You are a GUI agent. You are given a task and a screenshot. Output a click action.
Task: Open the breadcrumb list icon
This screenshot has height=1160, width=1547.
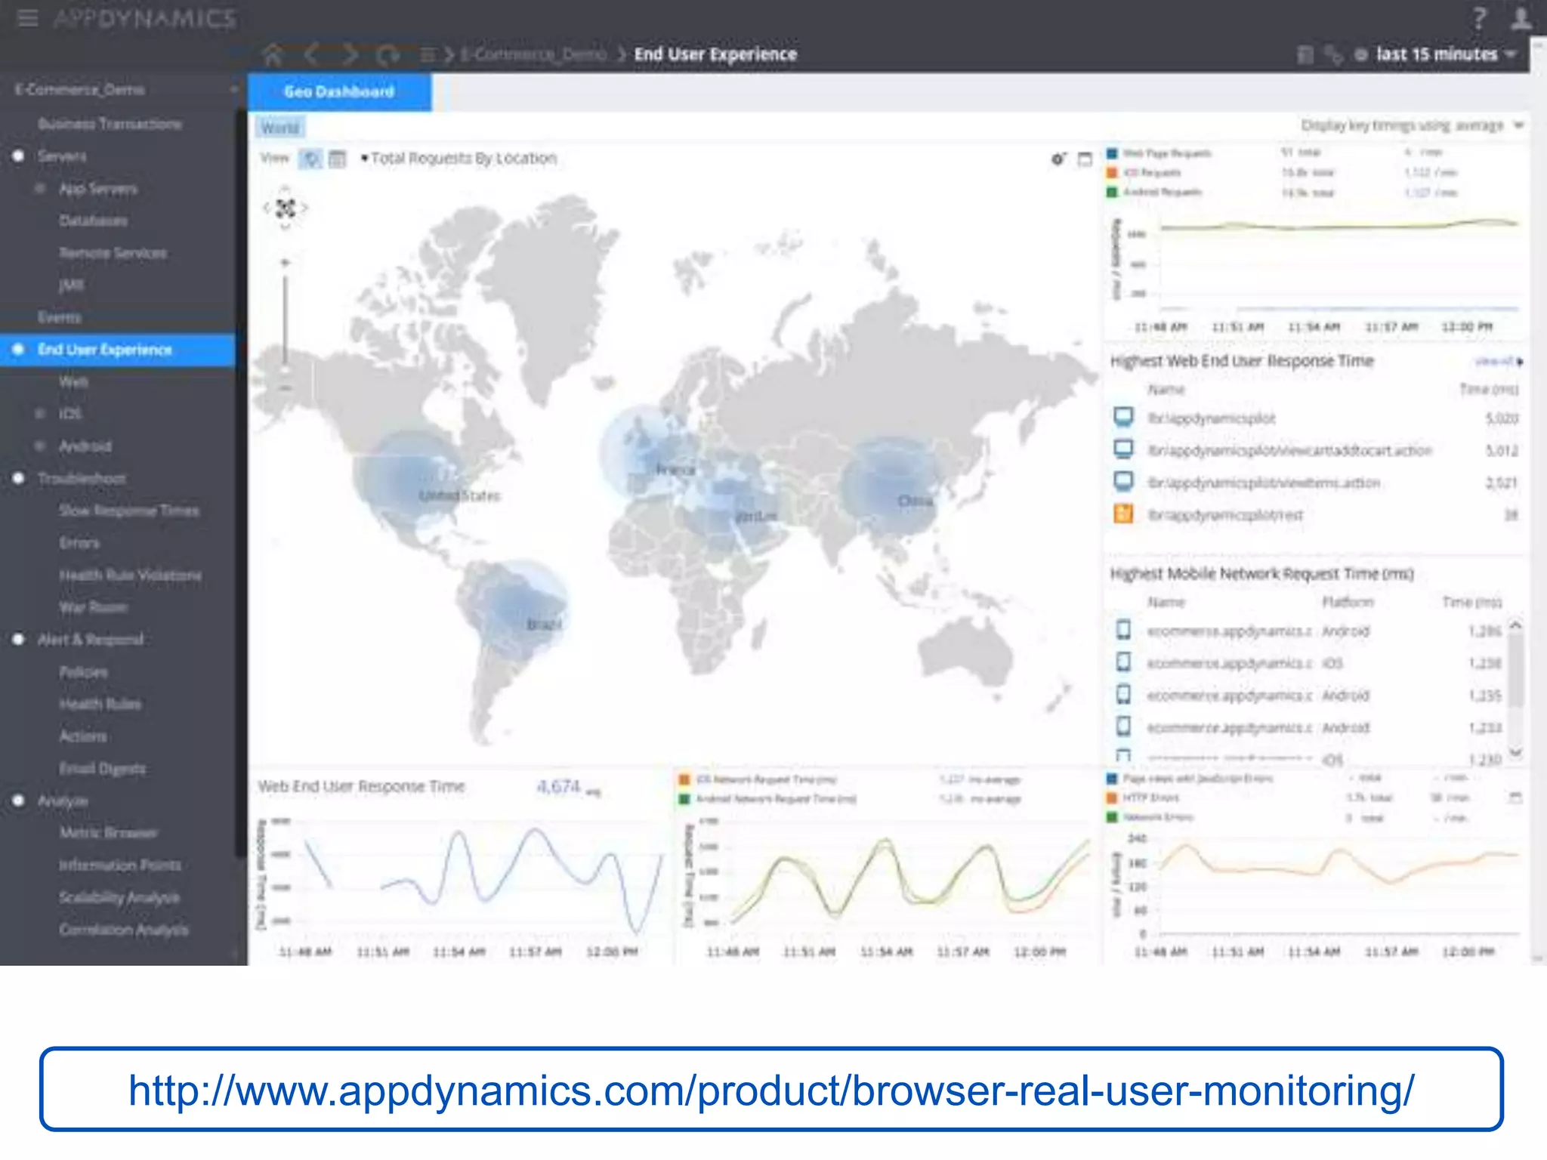(x=428, y=54)
